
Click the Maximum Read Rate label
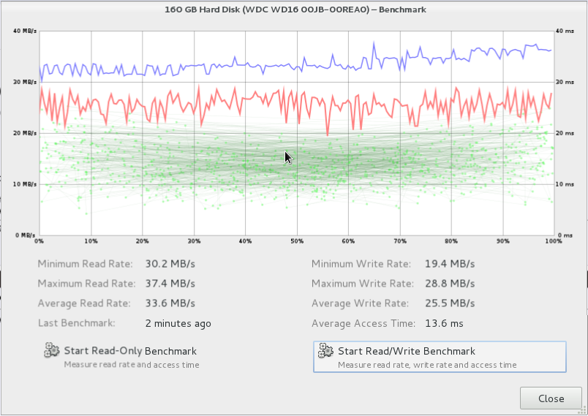[86, 284]
